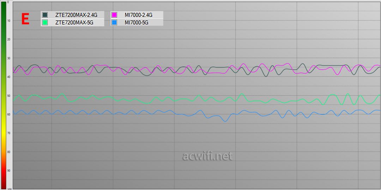Click the 60 value on signal scale
Screen dimensions: 381x190
[x=8, y=114]
